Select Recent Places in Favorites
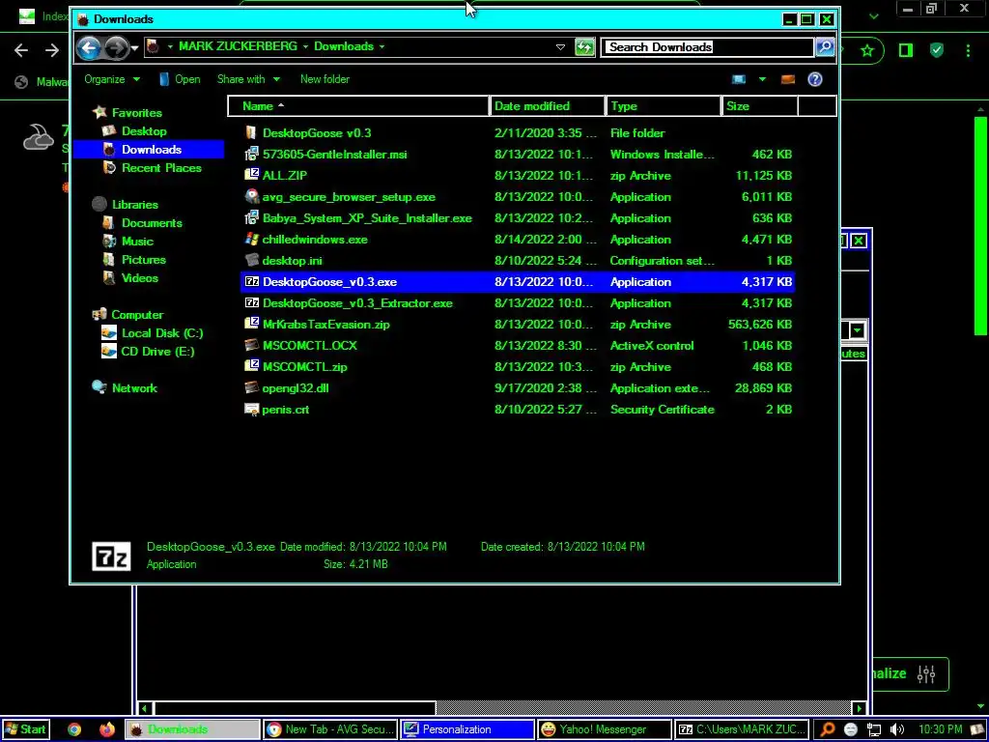The width and height of the screenshot is (989, 742). tap(161, 168)
